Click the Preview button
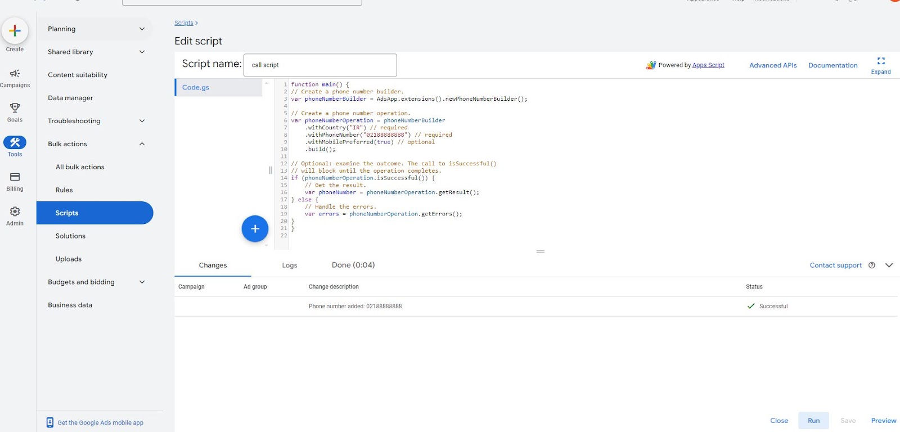This screenshot has height=432, width=900. click(884, 421)
